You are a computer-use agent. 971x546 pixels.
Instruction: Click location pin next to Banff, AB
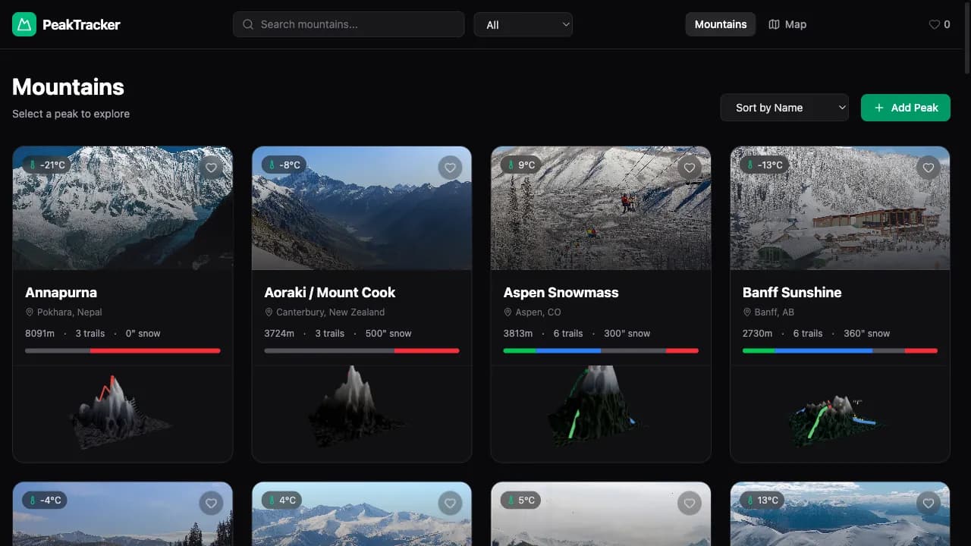747,312
